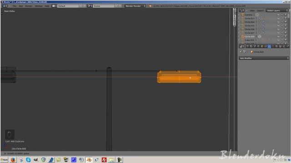The height and width of the screenshot is (163, 291).
Task: Open FileZilla from the taskbar
Action: click(x=104, y=160)
